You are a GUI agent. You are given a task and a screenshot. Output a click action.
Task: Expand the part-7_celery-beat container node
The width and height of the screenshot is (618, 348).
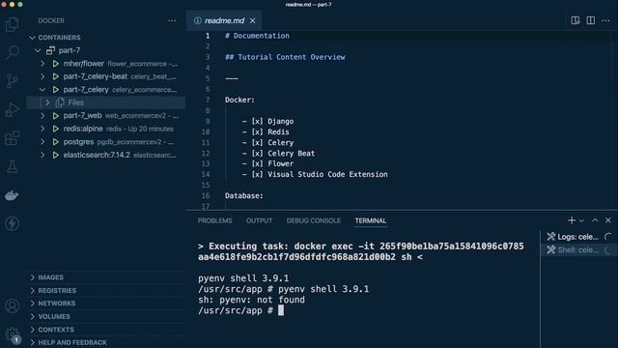(42, 76)
